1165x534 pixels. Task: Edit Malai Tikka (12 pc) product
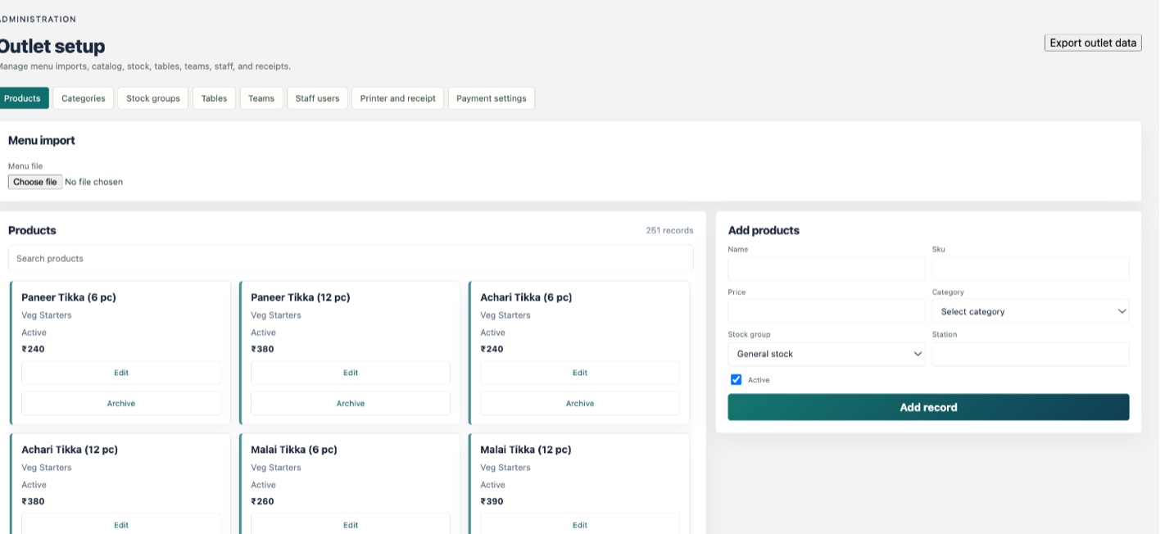[x=580, y=524]
